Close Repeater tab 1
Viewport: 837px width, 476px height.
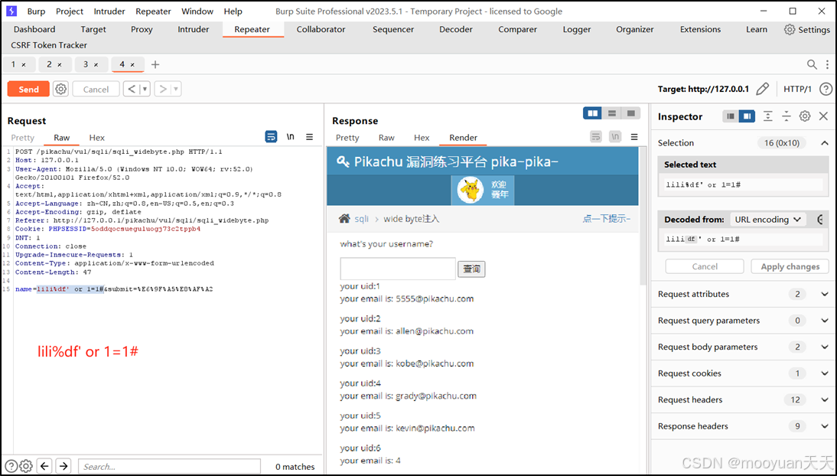click(x=24, y=64)
